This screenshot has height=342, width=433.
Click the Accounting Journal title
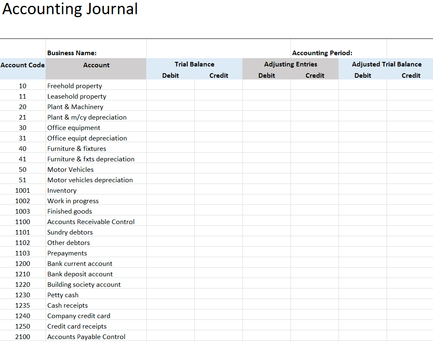pos(70,9)
